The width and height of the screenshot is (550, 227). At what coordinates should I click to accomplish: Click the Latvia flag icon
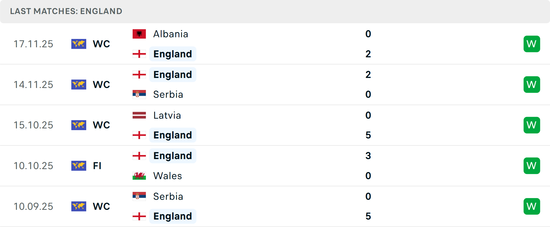139,115
